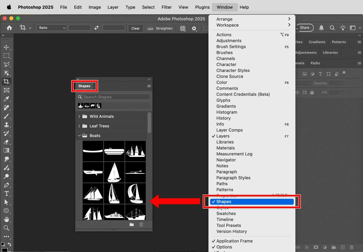The image size is (363, 252).
Task: Select the Eyedropper tool
Action: (x=6, y=99)
